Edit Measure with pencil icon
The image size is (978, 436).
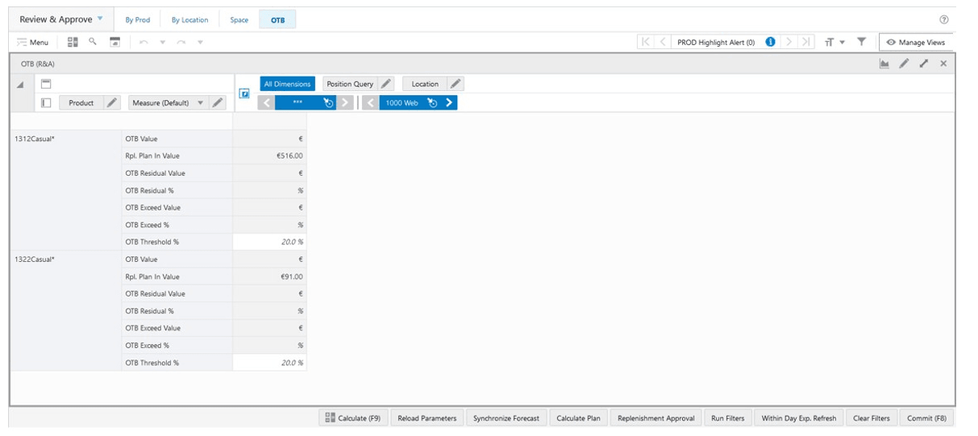pyautogui.click(x=218, y=103)
